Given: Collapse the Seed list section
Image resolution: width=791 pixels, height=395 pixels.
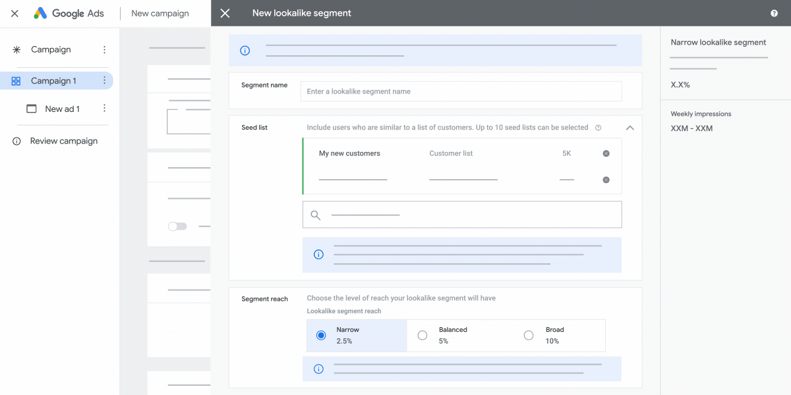Looking at the screenshot, I should tap(630, 128).
